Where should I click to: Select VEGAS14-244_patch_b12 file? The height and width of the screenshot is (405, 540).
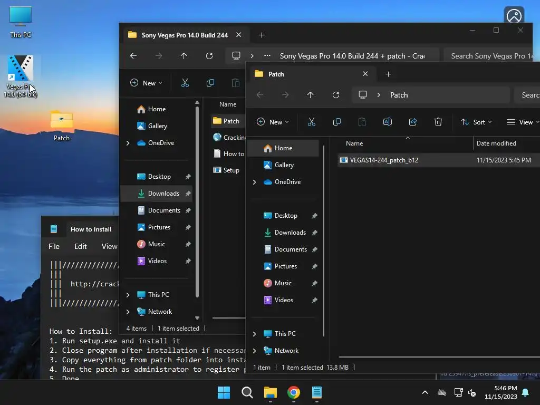pyautogui.click(x=439, y=160)
